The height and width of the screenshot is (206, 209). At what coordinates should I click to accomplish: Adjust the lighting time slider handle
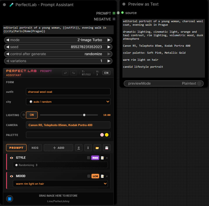[x=84, y=115]
